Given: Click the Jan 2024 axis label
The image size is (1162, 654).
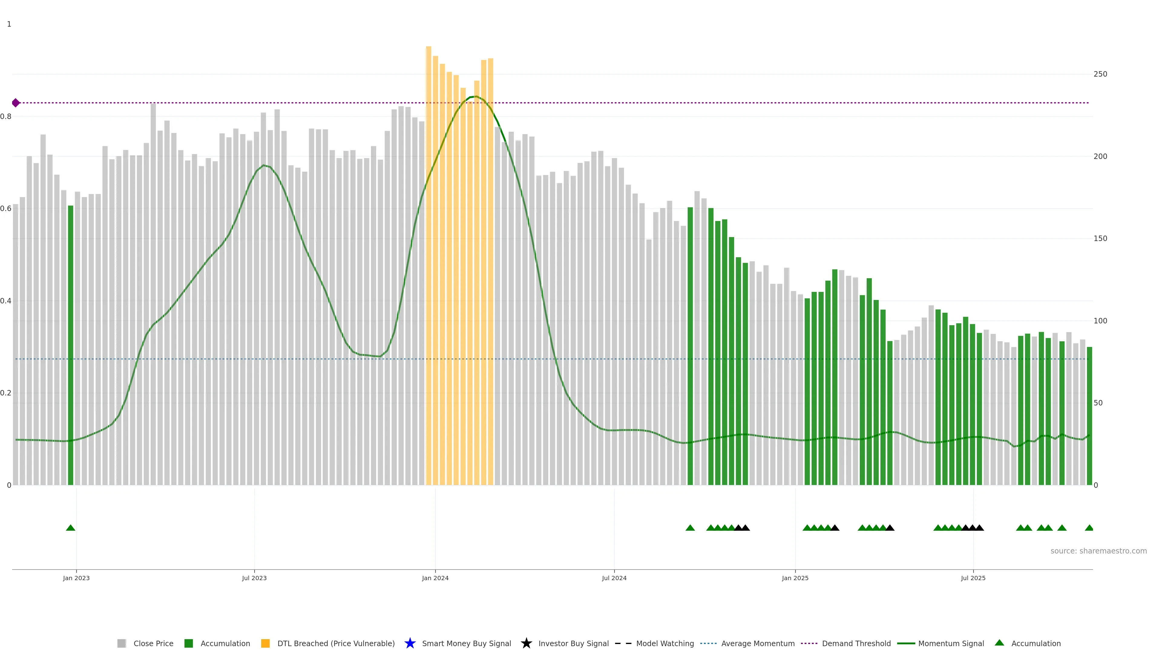Looking at the screenshot, I should (435, 578).
